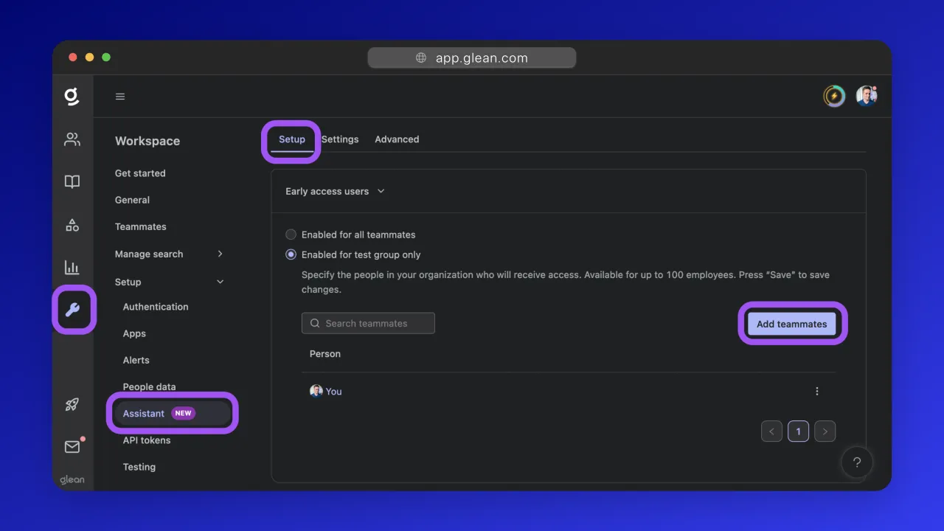
Task: Open Assistant NEW menu item
Action: pos(173,414)
